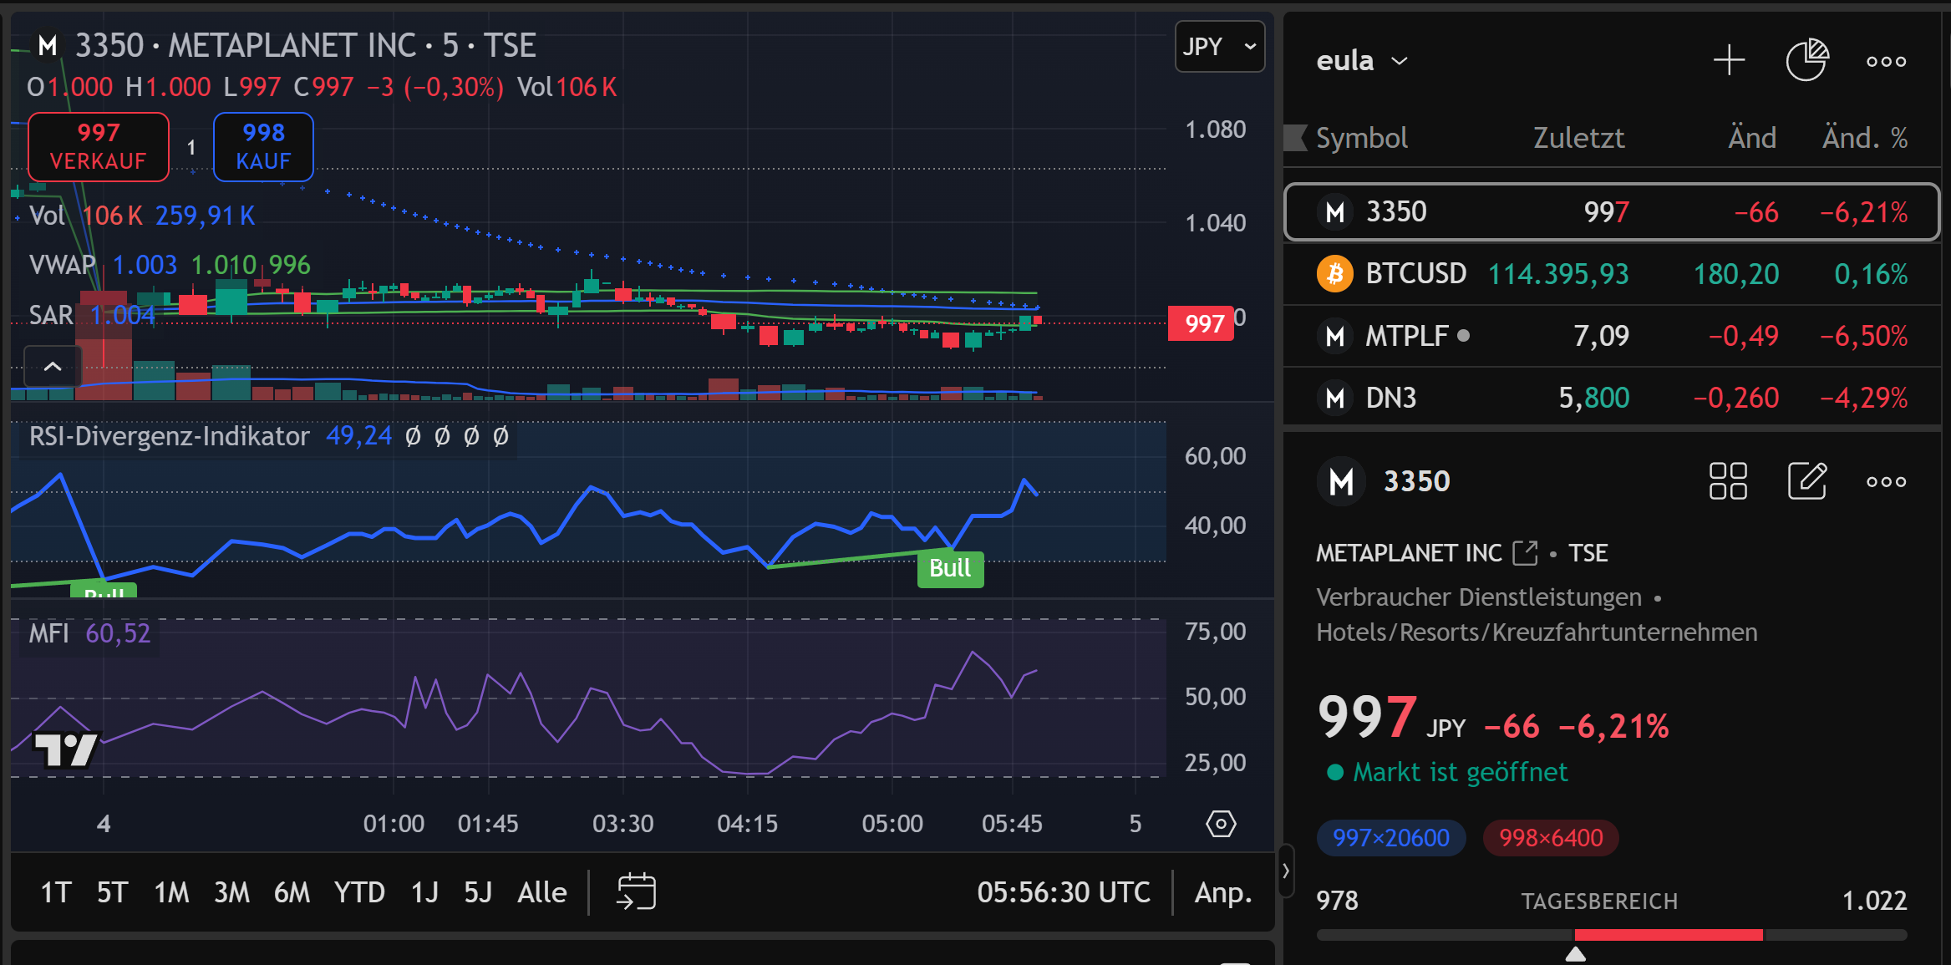Select the 1T time range
Viewport: 1951px width, 965px height.
[56, 892]
